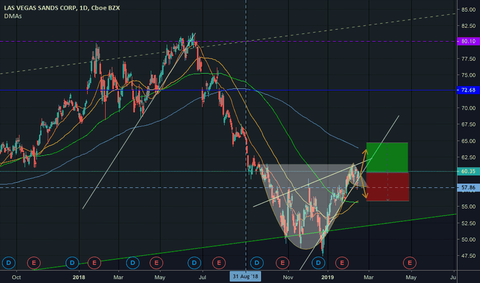Viewport: 480px width, 283px height.
Task: Click the 2018 time axis label
Action: tap(79, 277)
